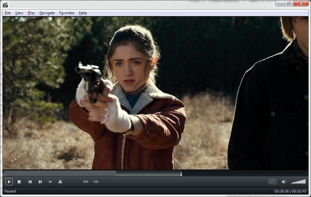Click the GPU decoding indicator

point(272,182)
